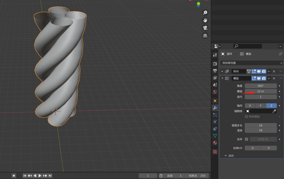Click the zoom magnifier icon in viewport
The width and height of the screenshot is (284, 179).
[205, 13]
